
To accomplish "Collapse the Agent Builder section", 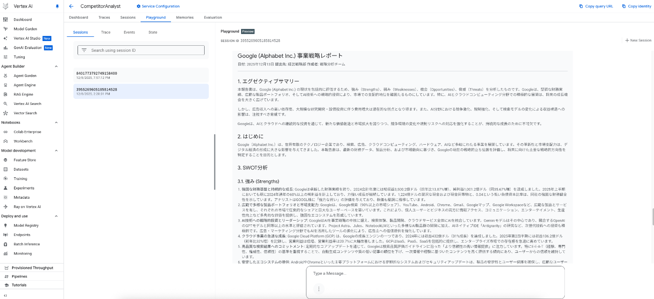I will (x=57, y=66).
